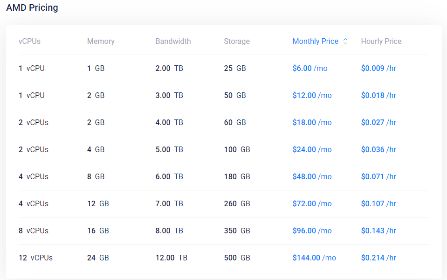The width and height of the screenshot is (447, 280).
Task: Click the $0.214 /hr hourly price
Action: 378,258
